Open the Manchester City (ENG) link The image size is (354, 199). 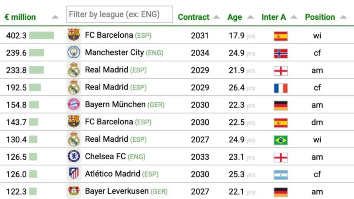[x=124, y=53]
